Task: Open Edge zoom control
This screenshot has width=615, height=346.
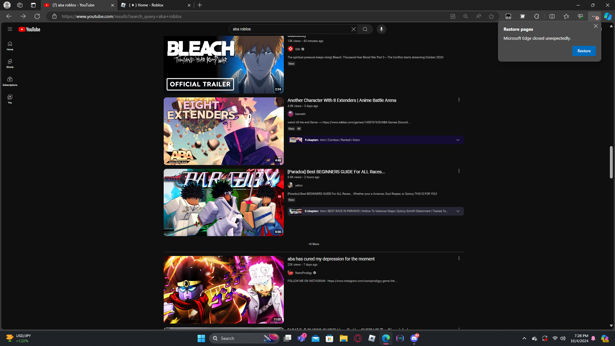Action: click(x=465, y=16)
